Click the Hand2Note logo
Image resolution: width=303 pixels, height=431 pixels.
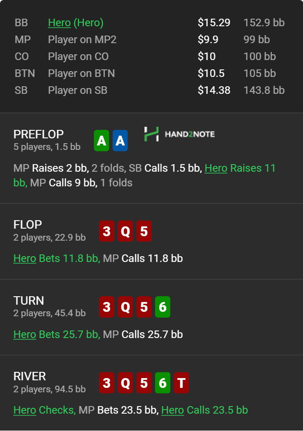(179, 134)
